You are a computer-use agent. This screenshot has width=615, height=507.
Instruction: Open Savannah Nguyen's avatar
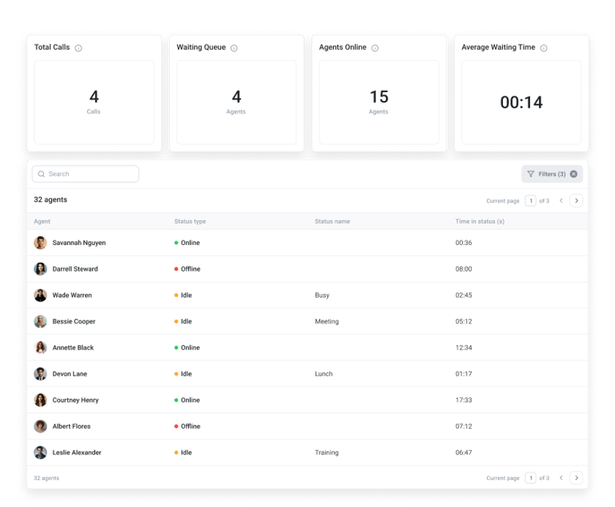tap(40, 243)
